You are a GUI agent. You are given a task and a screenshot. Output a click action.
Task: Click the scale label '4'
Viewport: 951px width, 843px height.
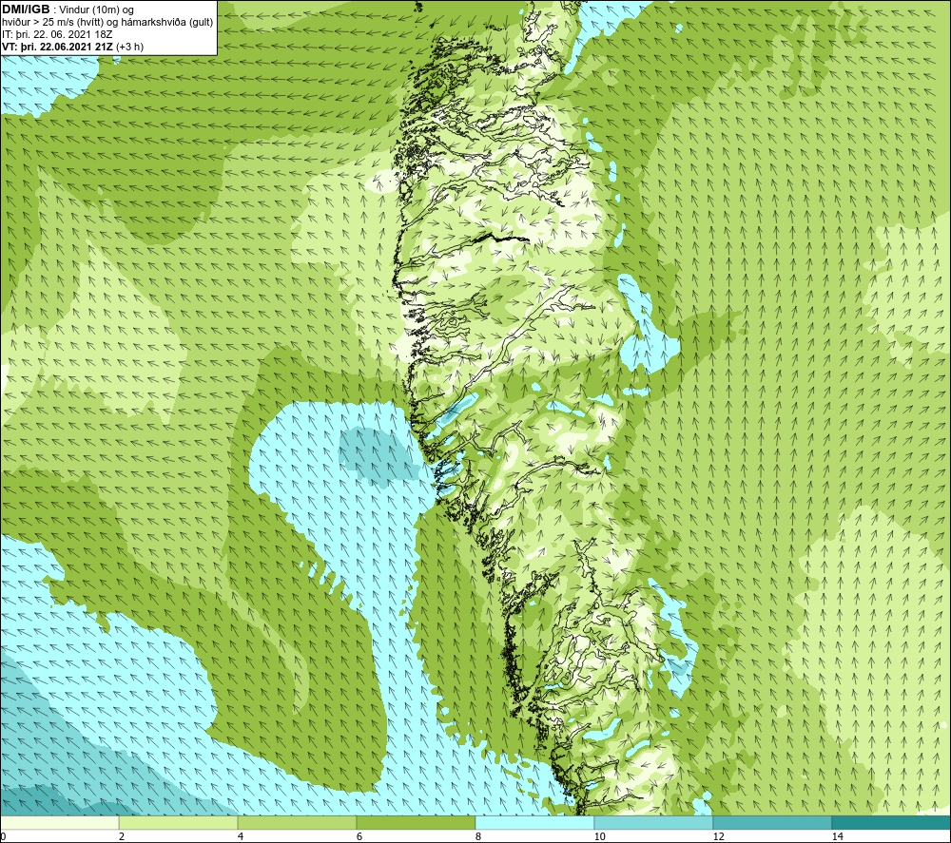[x=241, y=837]
